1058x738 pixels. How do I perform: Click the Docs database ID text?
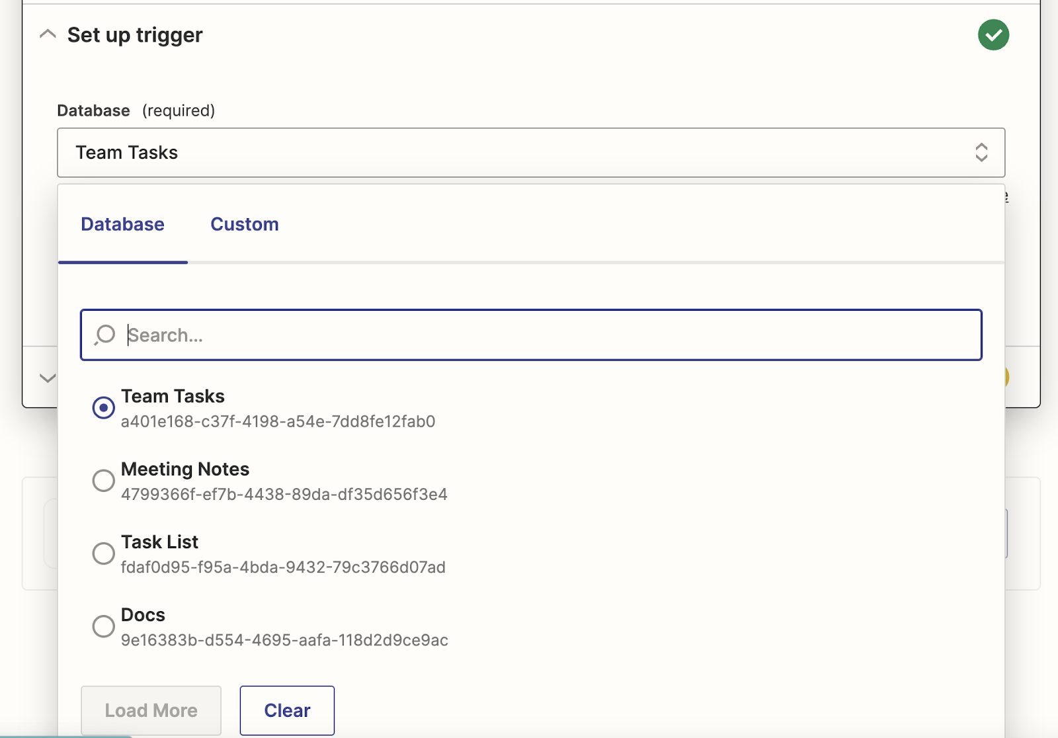pyautogui.click(x=284, y=640)
